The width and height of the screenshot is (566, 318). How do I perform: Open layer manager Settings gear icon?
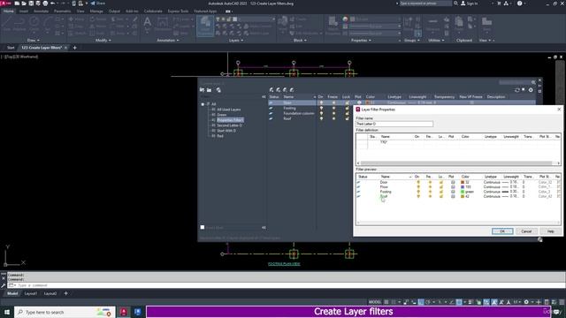531,90
